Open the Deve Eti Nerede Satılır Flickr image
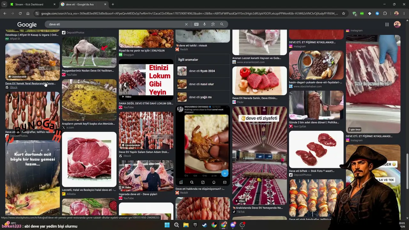Viewport: 409px width, 230px height. 259,81
